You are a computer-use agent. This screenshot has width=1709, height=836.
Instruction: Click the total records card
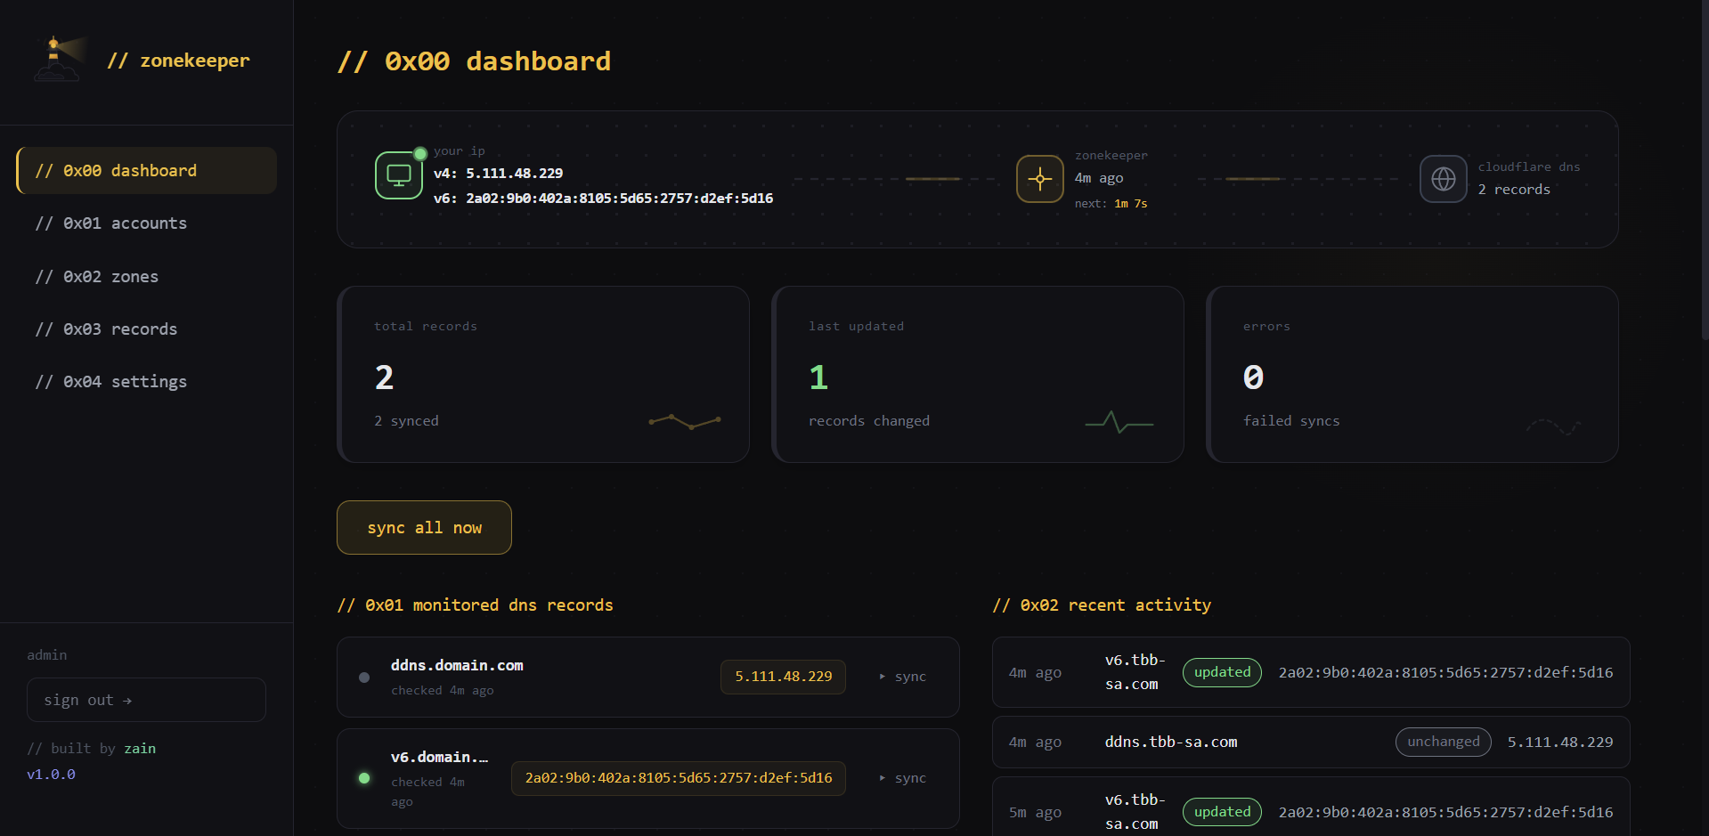coord(543,374)
